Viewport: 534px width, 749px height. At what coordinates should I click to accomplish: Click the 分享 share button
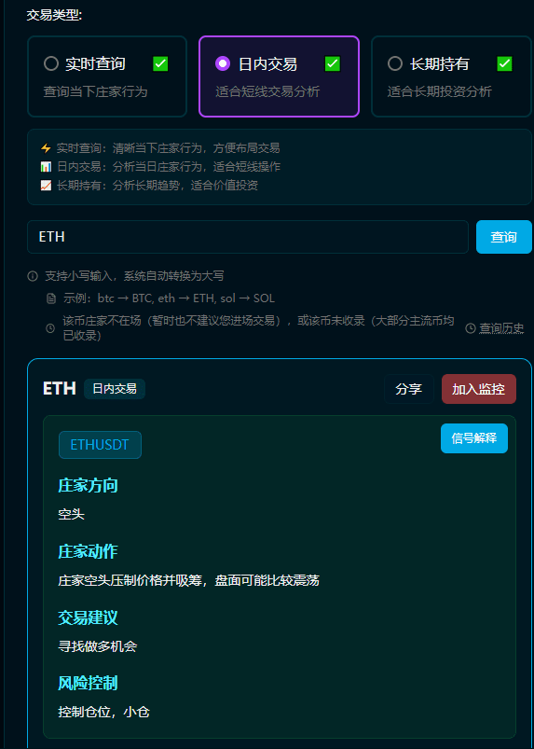409,389
